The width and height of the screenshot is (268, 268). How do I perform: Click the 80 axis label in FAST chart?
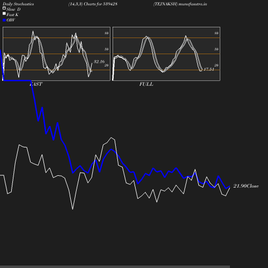click(107, 33)
